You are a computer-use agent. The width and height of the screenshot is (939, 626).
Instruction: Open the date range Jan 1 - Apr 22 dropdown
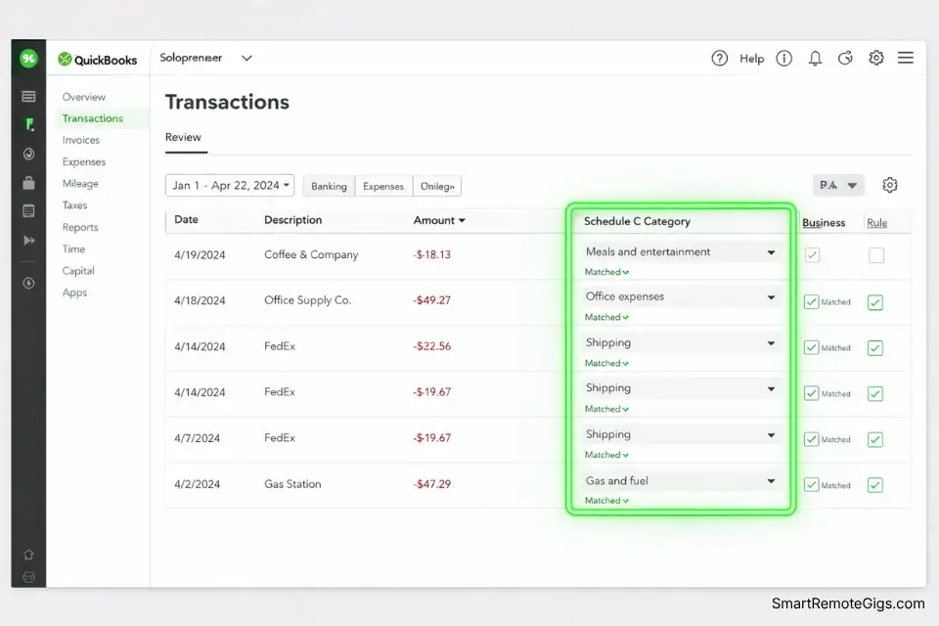[229, 185]
